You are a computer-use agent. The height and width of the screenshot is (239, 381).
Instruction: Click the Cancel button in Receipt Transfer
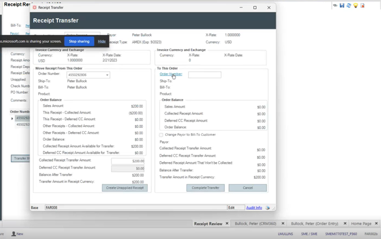pos(247,188)
